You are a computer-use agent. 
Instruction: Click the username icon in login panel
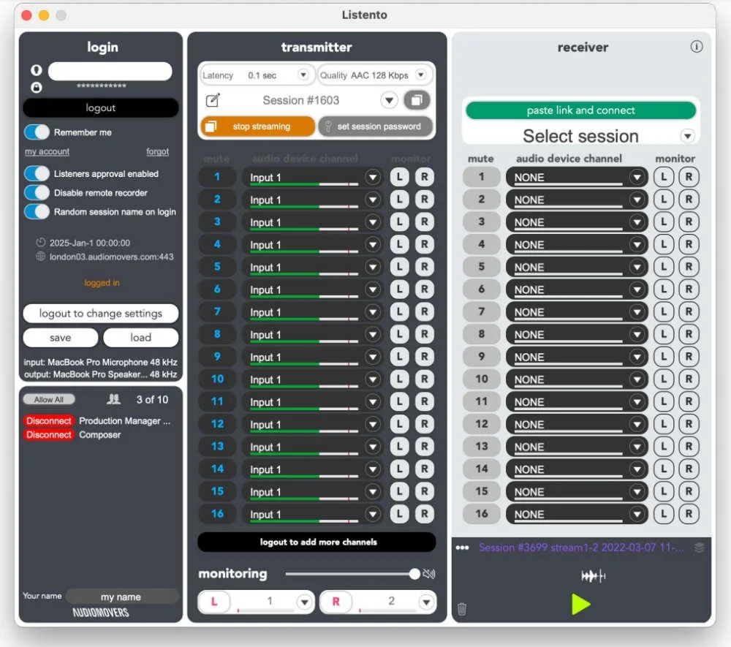coord(37,70)
